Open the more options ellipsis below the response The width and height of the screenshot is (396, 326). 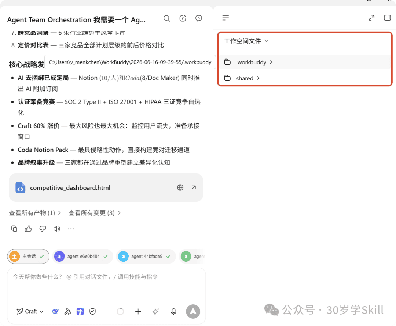click(x=71, y=229)
